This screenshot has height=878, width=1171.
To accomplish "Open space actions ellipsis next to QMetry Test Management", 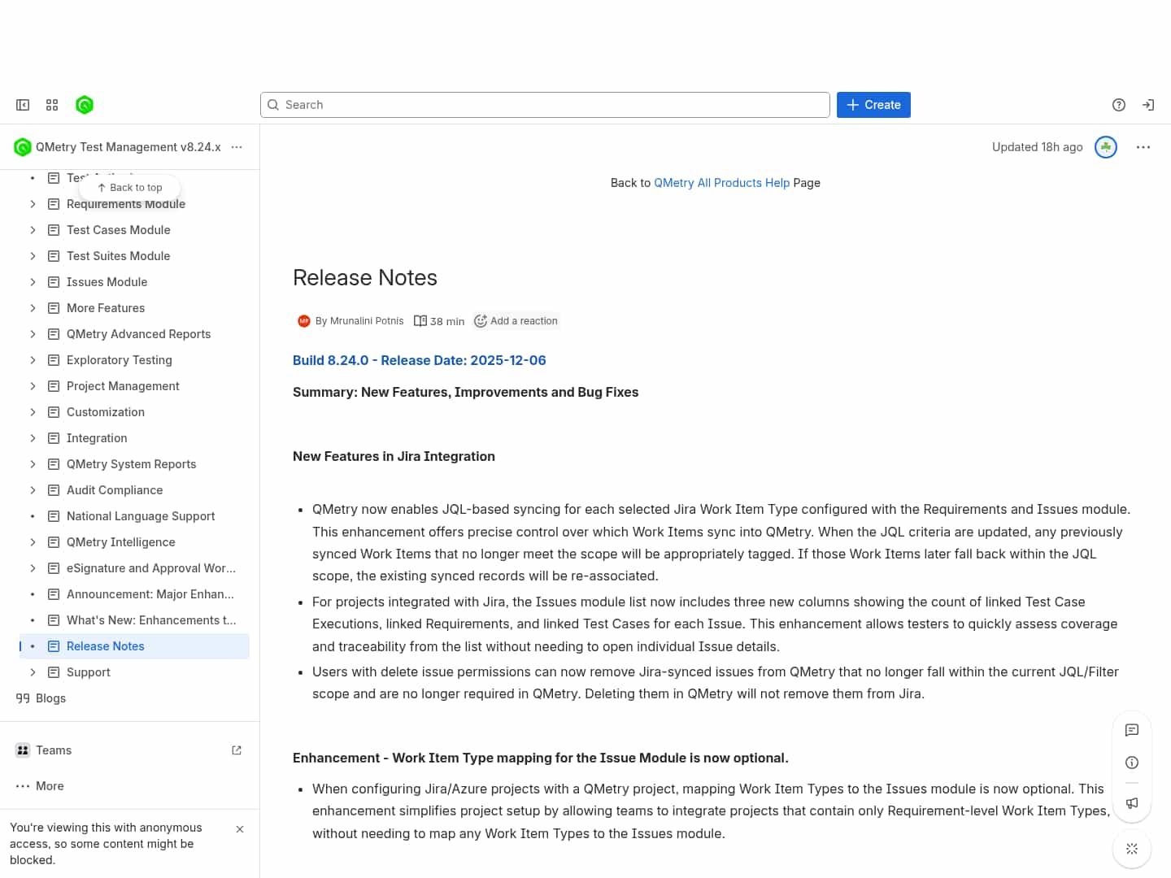I will [x=237, y=147].
